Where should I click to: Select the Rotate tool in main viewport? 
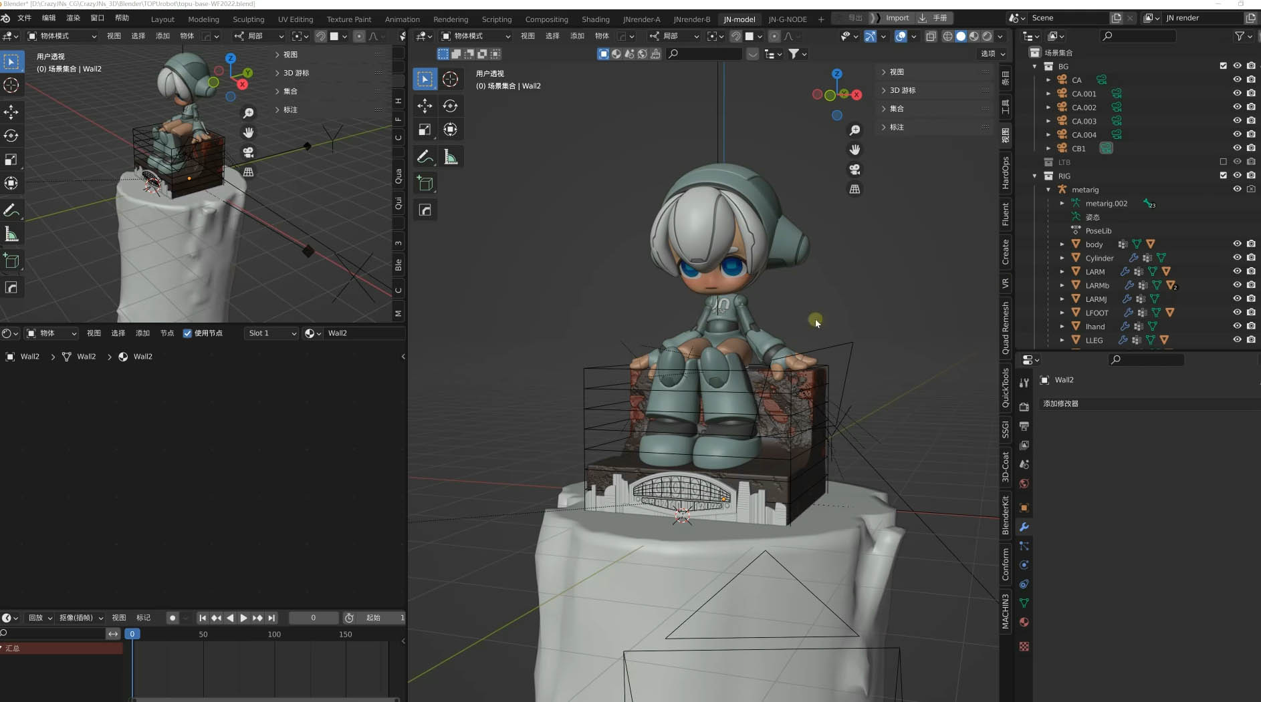point(451,106)
